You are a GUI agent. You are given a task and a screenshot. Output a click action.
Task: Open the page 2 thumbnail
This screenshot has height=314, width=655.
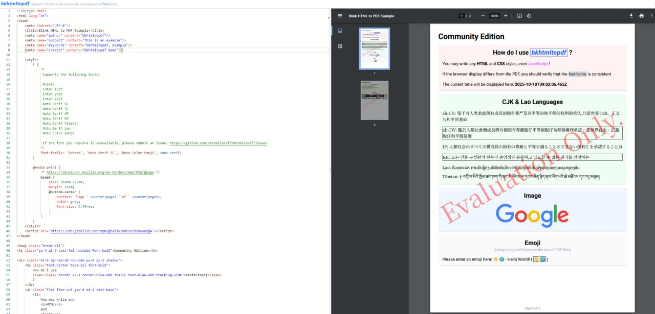(x=374, y=101)
